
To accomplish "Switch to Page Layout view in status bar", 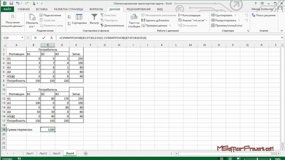I will (x=230, y=159).
